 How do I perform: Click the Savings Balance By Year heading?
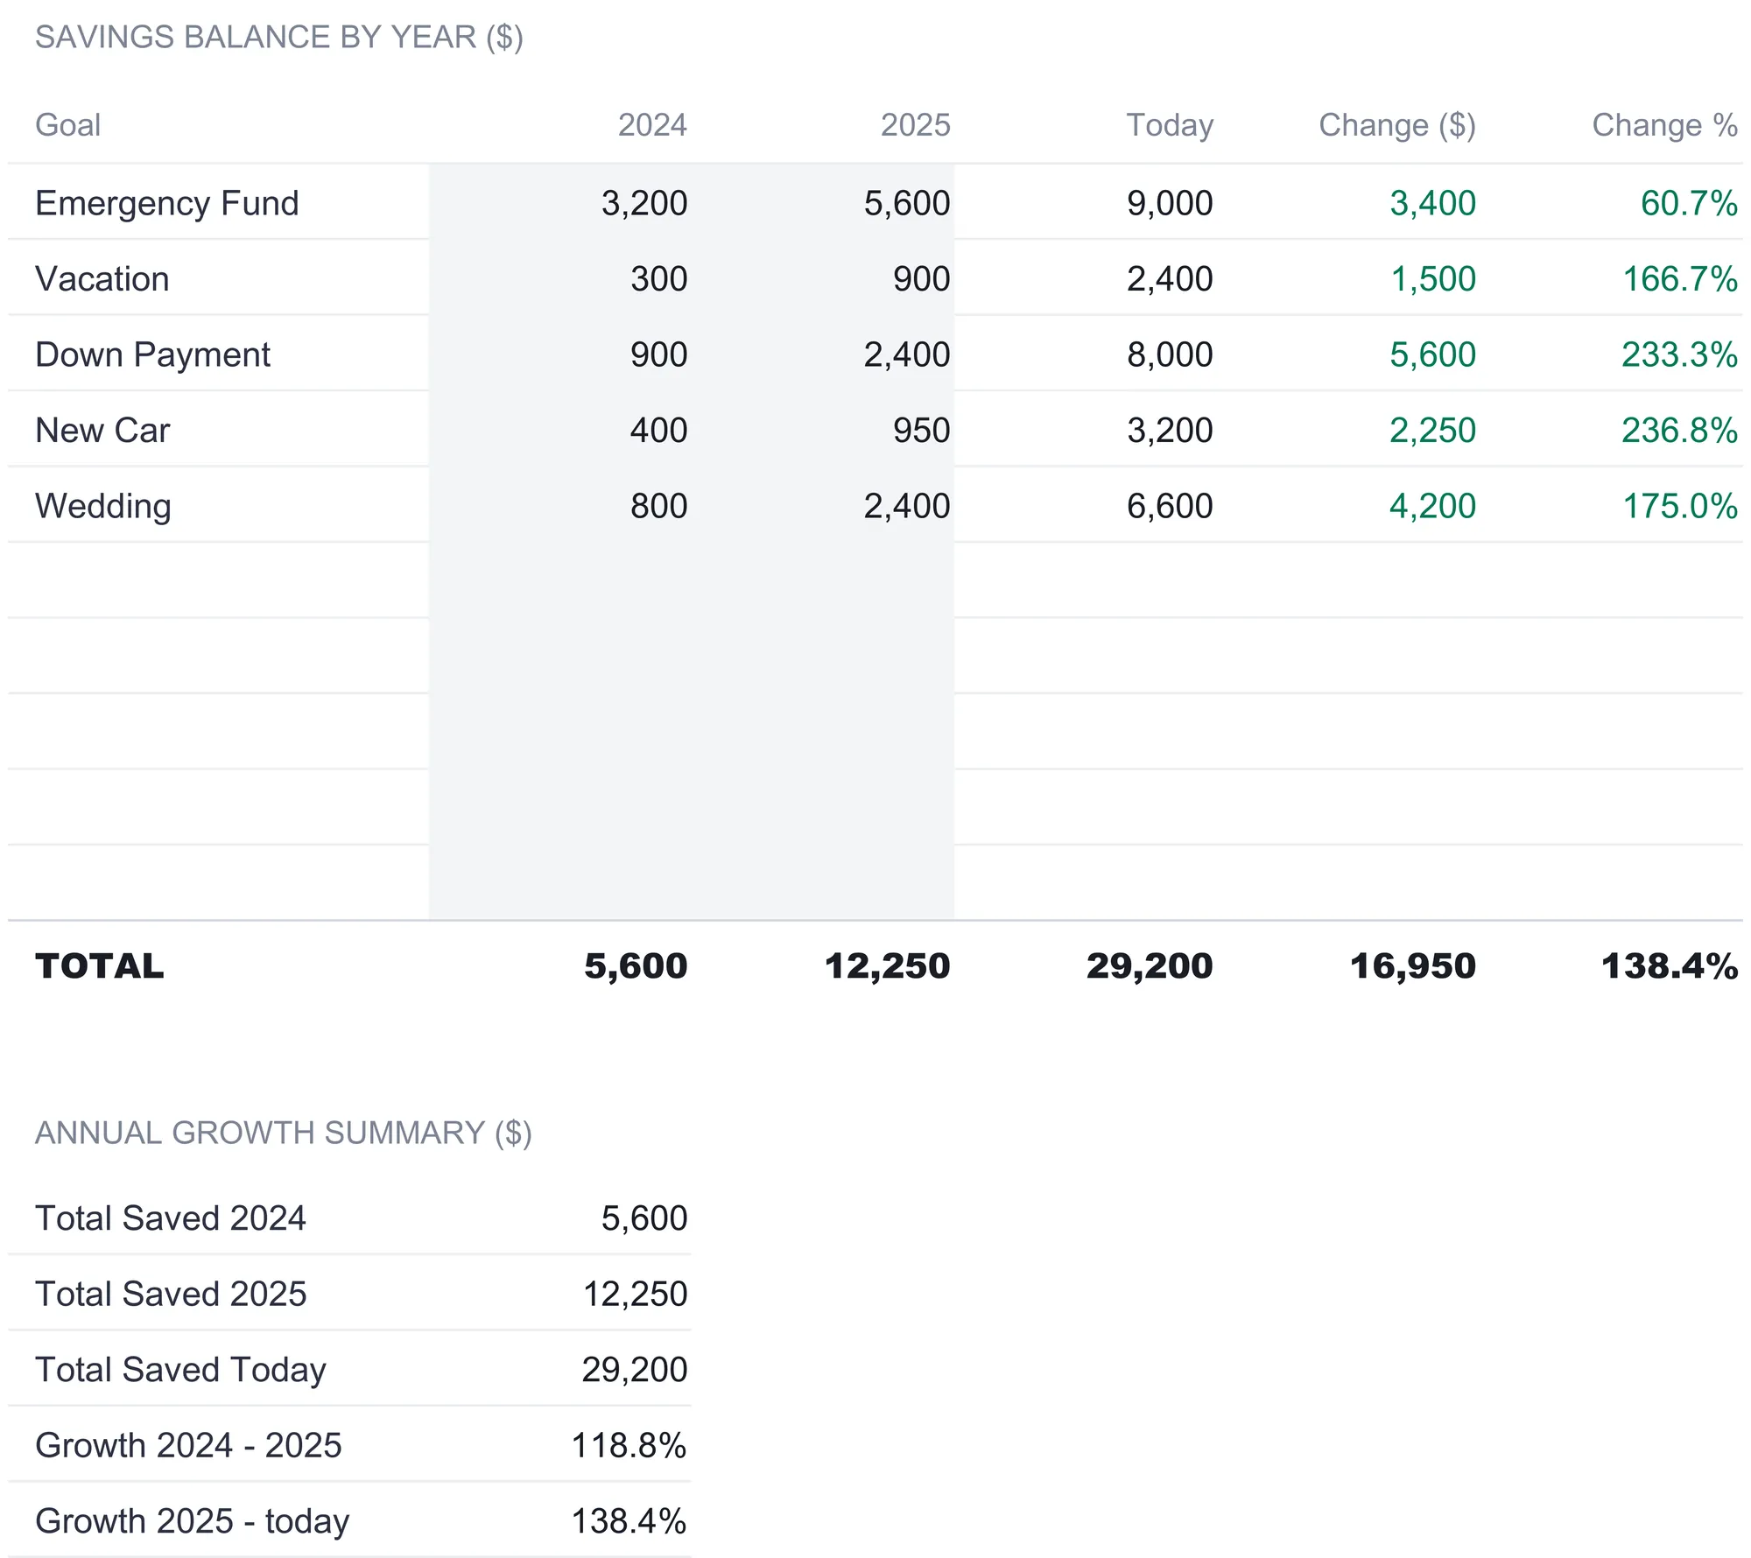[x=279, y=37]
